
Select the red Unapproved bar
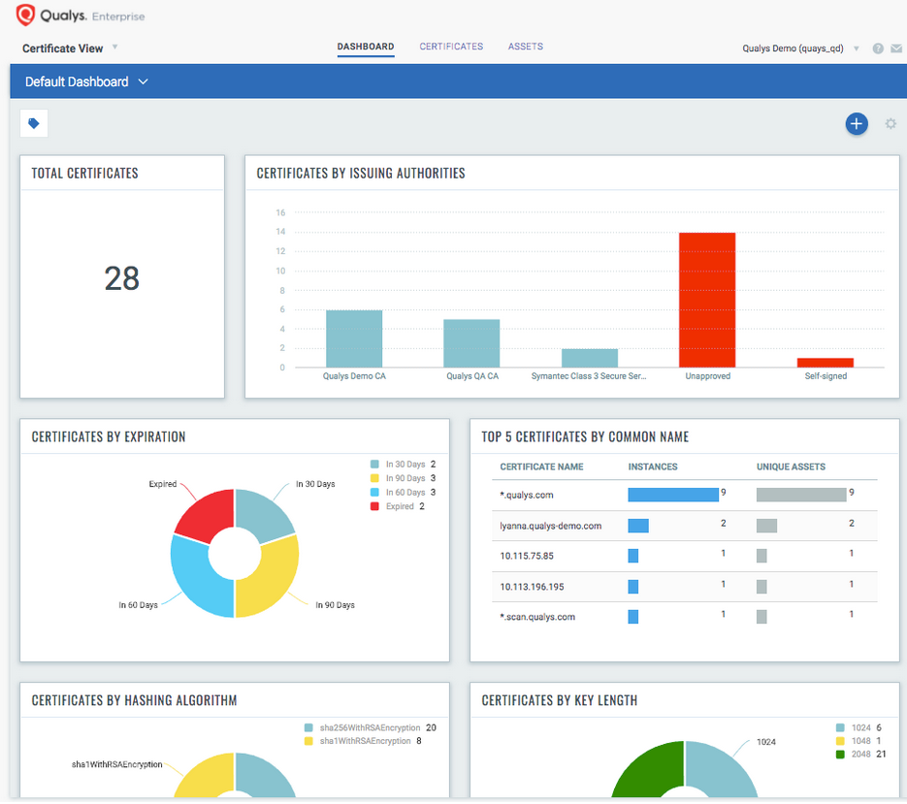click(707, 300)
